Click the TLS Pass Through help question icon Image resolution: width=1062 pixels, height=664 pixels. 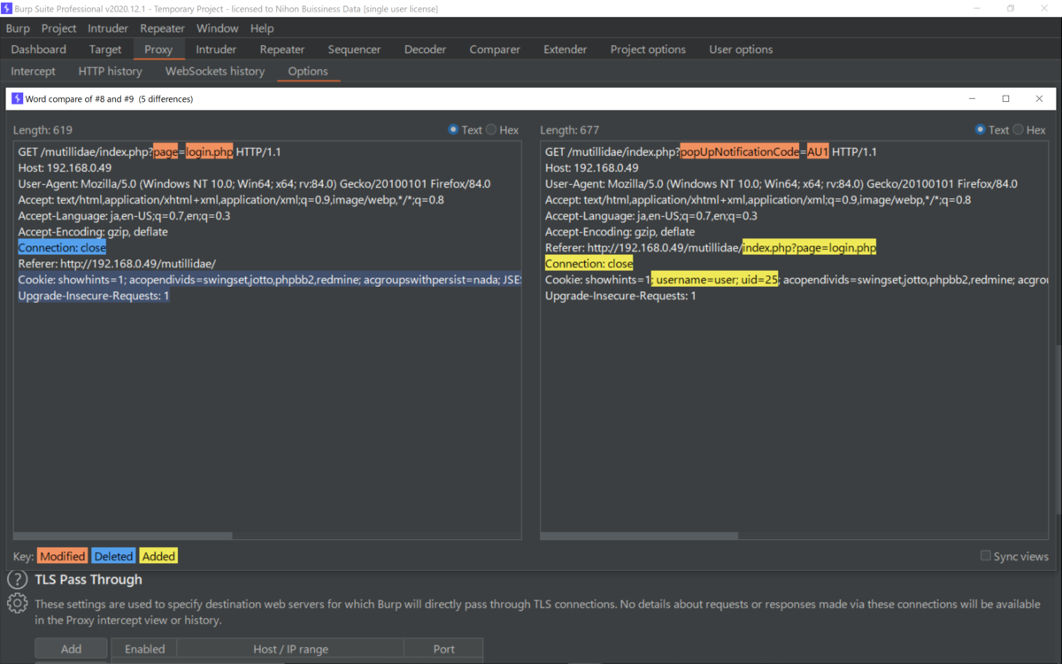tap(17, 580)
